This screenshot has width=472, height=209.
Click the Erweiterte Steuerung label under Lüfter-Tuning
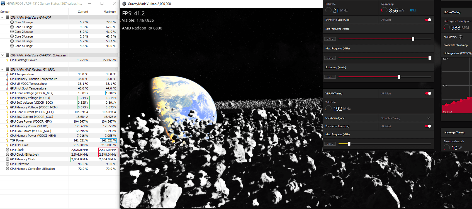click(456, 45)
